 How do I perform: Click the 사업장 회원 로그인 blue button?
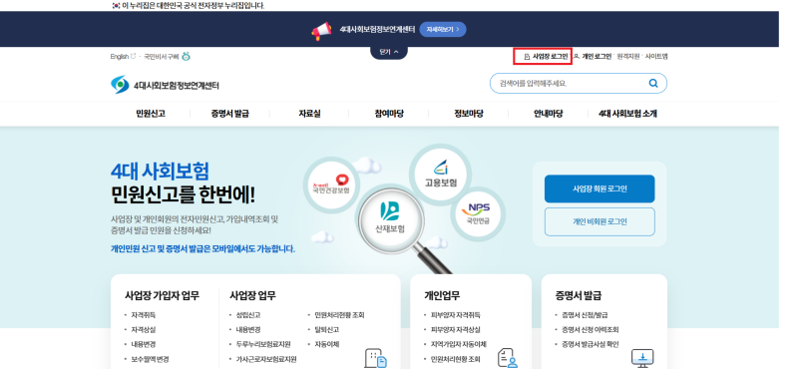(599, 188)
